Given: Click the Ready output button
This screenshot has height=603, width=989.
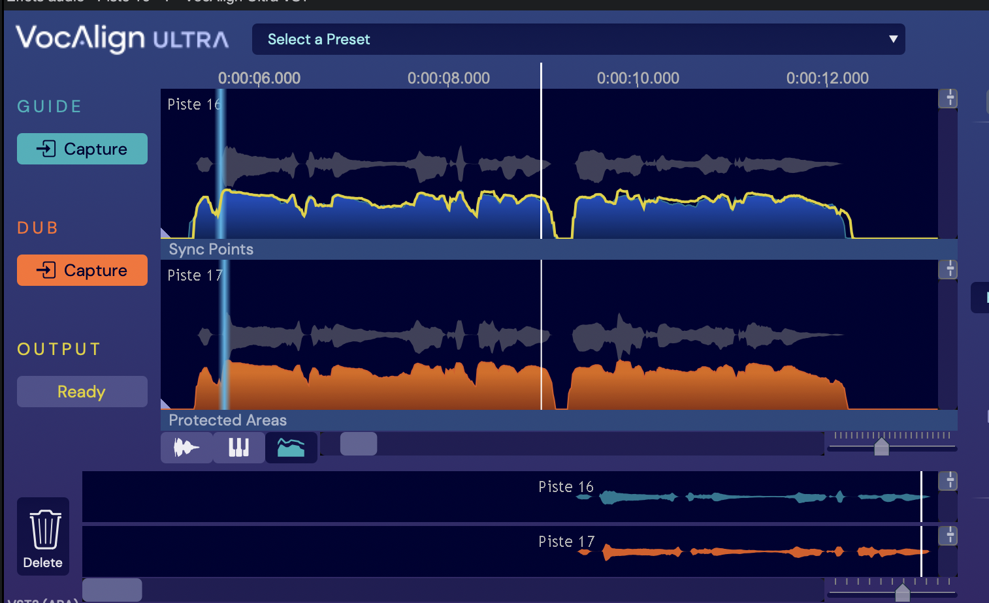Looking at the screenshot, I should [x=82, y=392].
